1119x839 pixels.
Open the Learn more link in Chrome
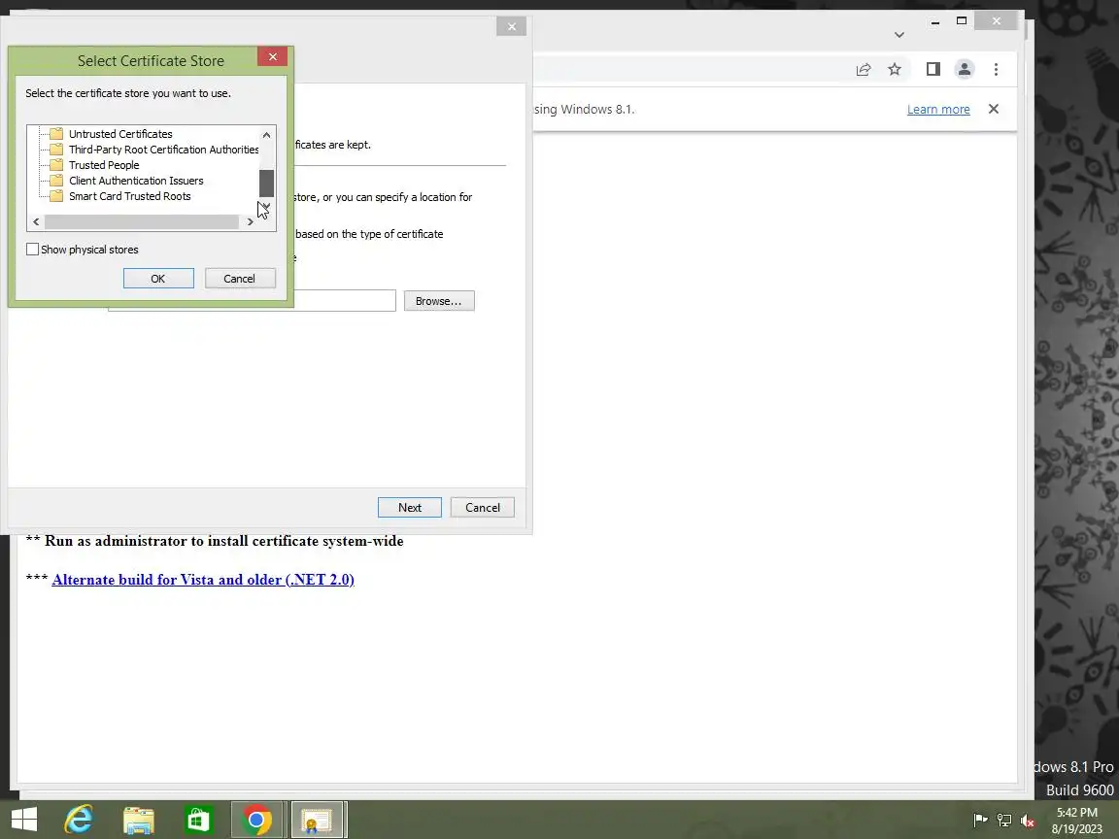click(x=938, y=109)
